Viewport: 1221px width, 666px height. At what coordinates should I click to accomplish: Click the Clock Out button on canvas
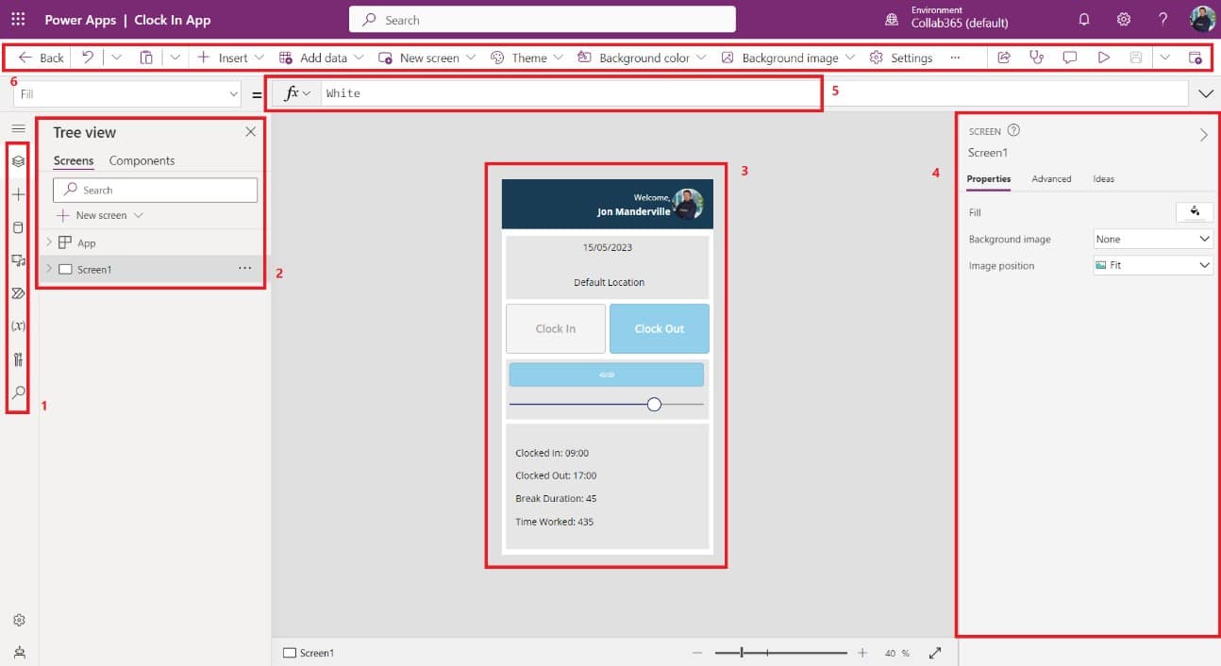[x=659, y=328]
